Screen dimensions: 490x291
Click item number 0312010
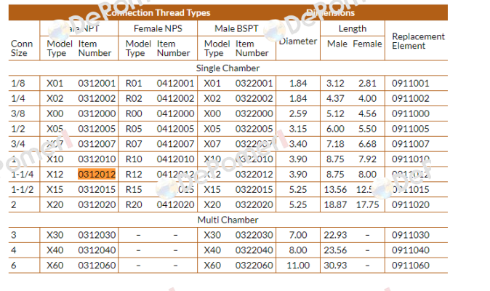click(97, 159)
